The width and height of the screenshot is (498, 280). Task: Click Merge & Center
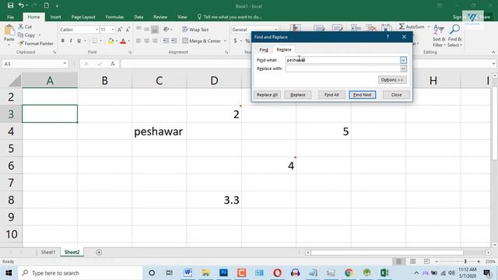pyautogui.click(x=202, y=40)
